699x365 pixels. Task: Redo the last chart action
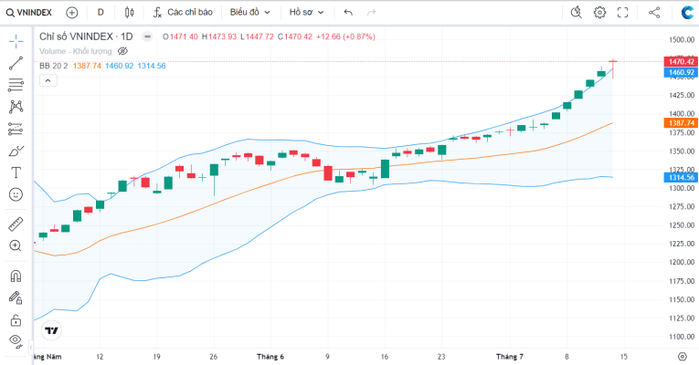pyautogui.click(x=371, y=13)
